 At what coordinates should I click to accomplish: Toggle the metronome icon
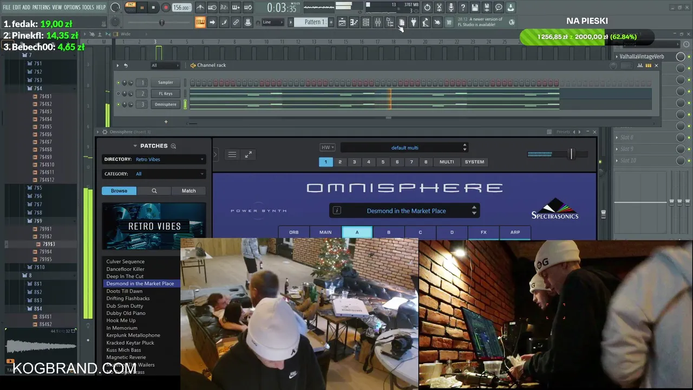click(x=200, y=8)
